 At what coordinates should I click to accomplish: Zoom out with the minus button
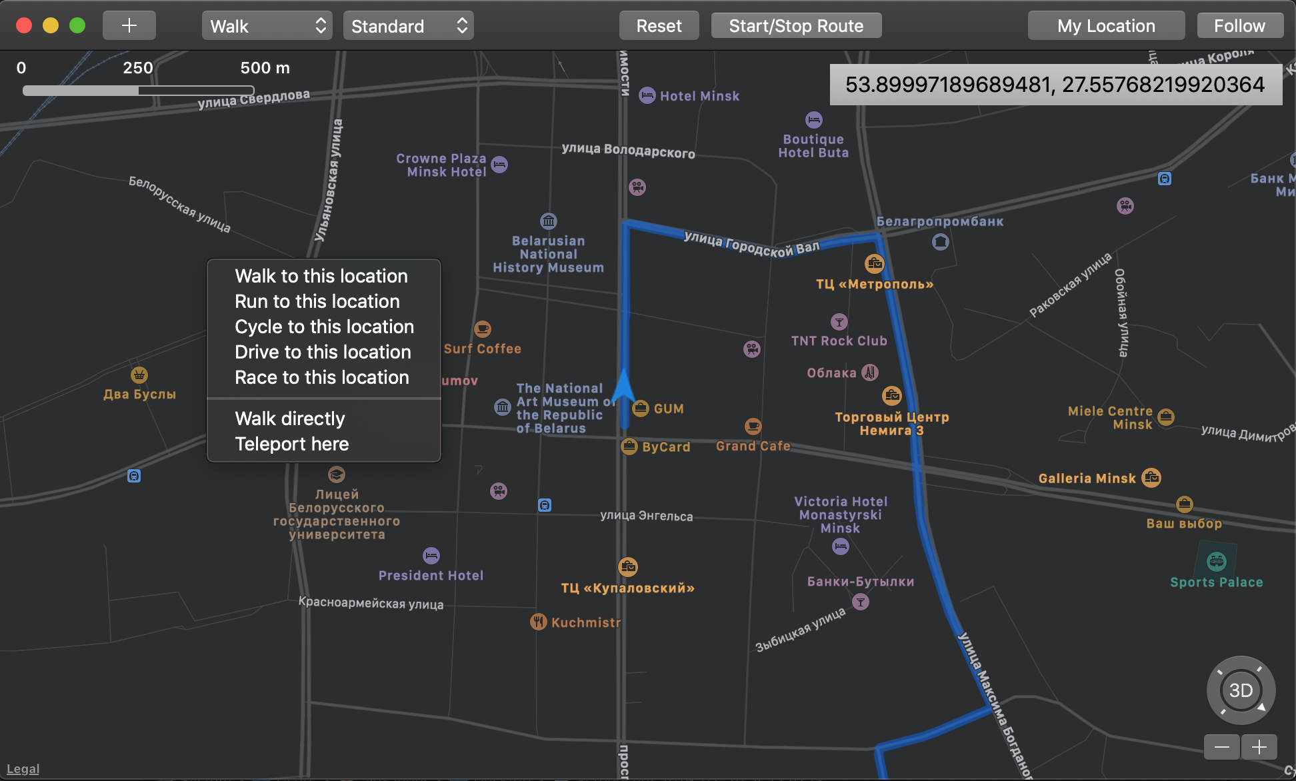1221,747
